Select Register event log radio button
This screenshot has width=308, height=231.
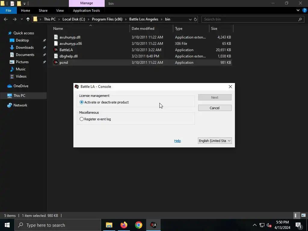click(82, 119)
